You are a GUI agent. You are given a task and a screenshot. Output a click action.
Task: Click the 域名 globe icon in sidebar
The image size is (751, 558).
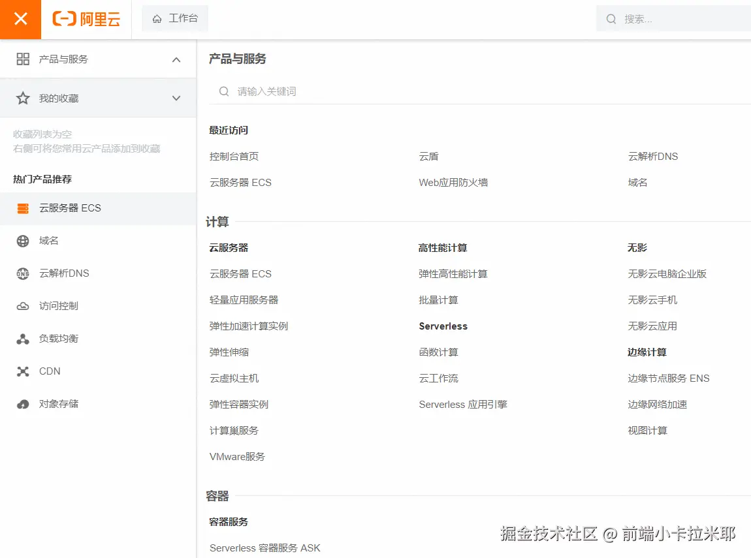point(23,241)
